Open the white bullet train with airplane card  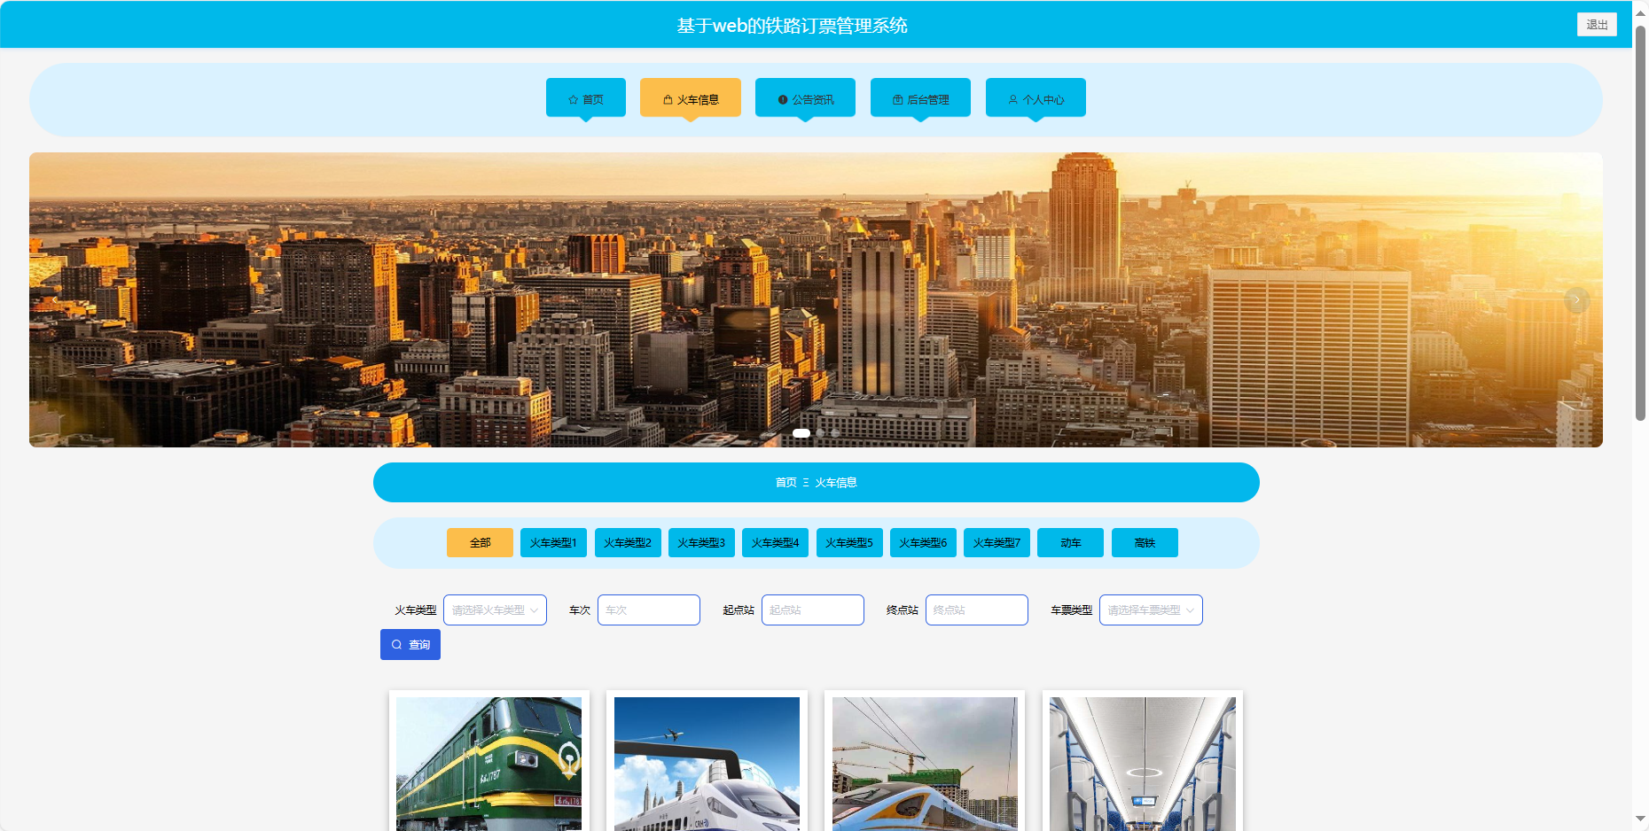pos(707,762)
